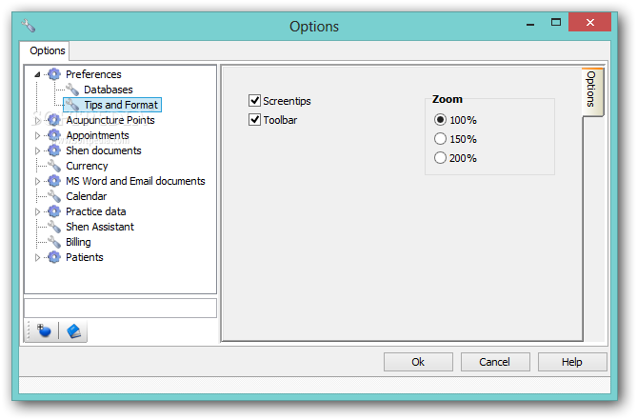Expand the Appointments tree node
The width and height of the screenshot is (637, 420).
click(x=38, y=135)
